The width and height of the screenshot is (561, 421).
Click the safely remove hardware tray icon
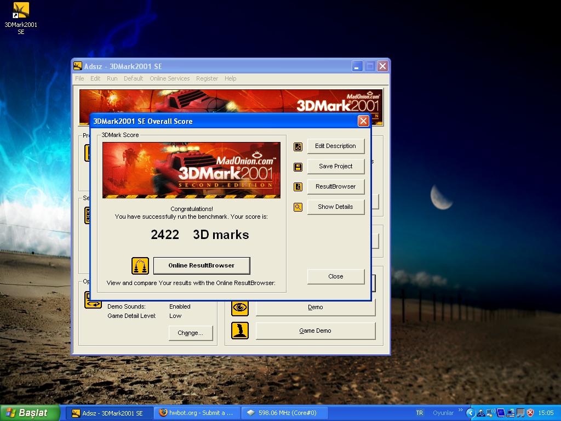[x=480, y=413]
